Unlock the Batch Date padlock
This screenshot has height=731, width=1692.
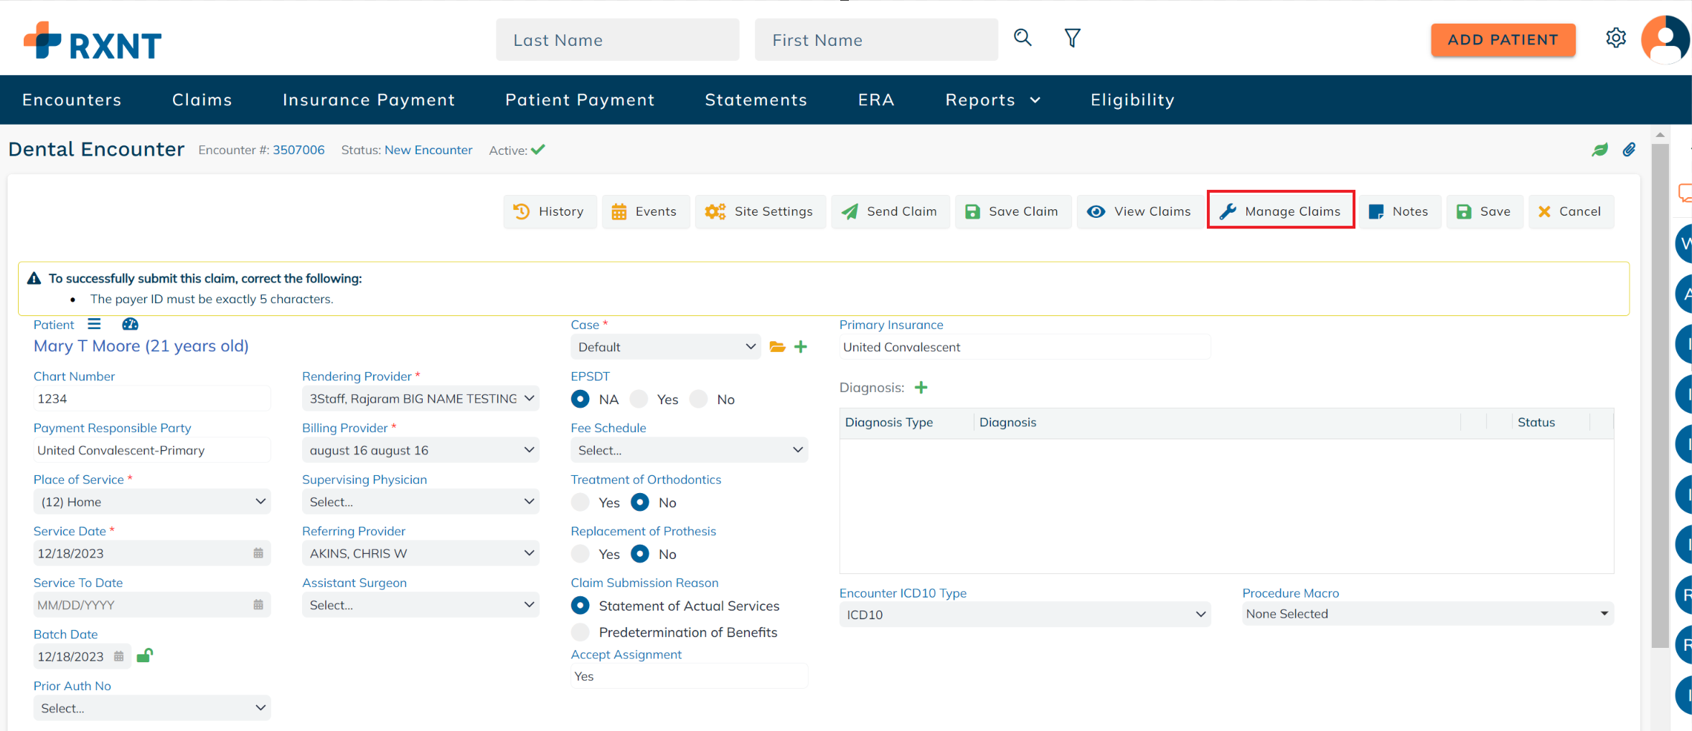click(x=145, y=656)
